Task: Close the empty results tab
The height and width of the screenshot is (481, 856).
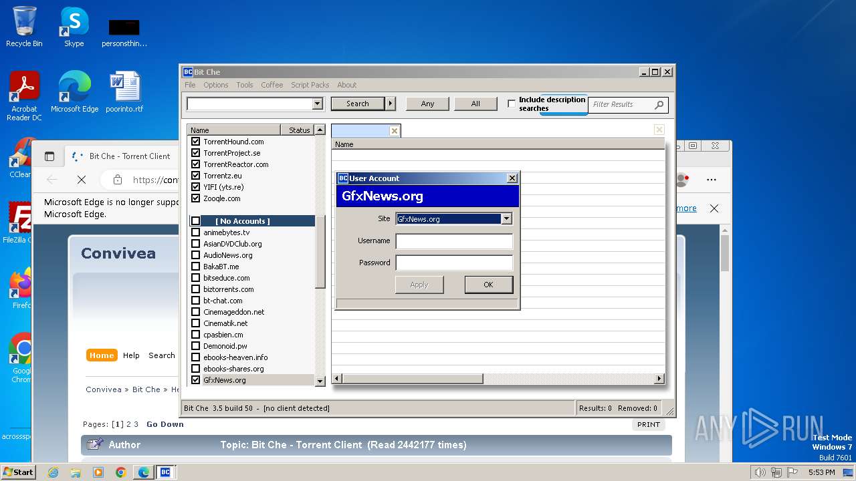Action: (x=395, y=131)
